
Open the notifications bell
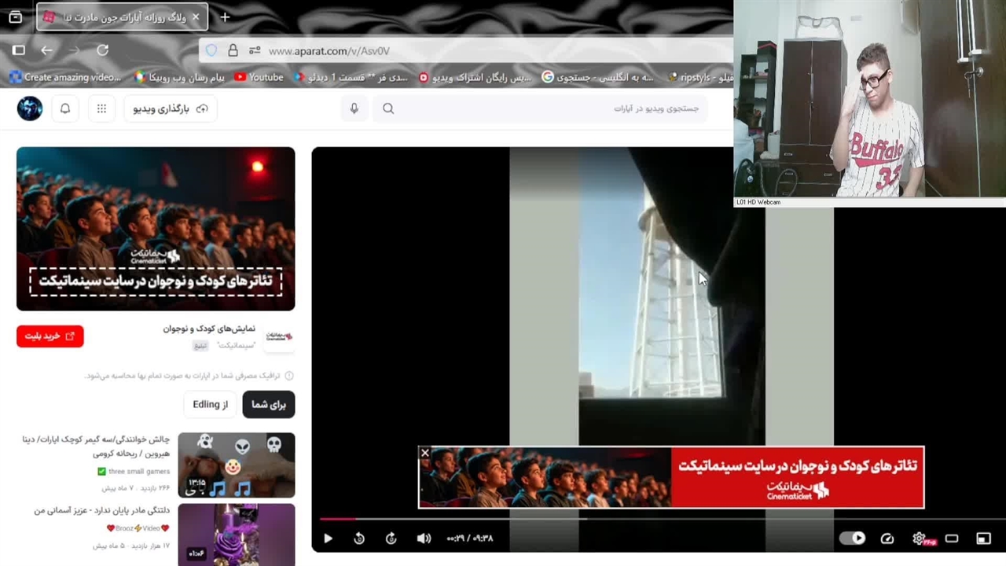(65, 108)
